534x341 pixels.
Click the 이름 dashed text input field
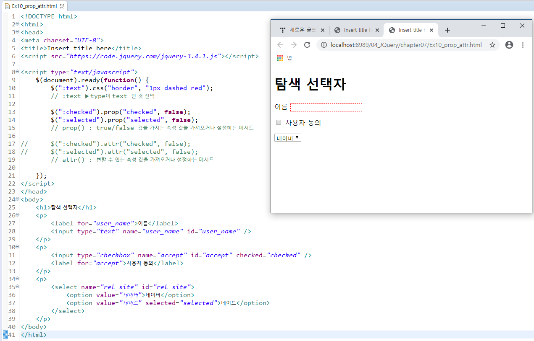(x=326, y=107)
